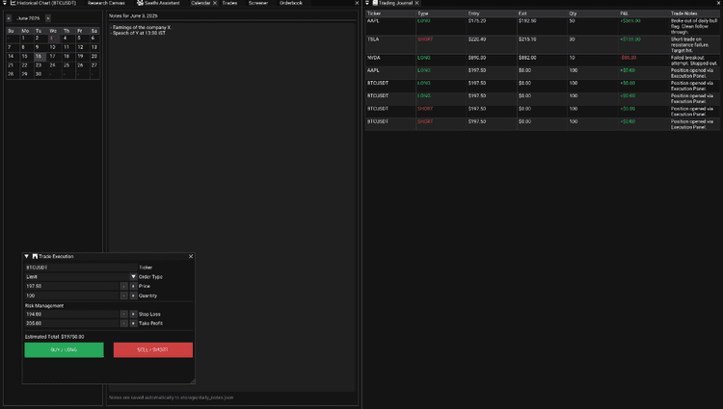The height and width of the screenshot is (409, 723).
Task: Open the Screener tab
Action: click(258, 3)
